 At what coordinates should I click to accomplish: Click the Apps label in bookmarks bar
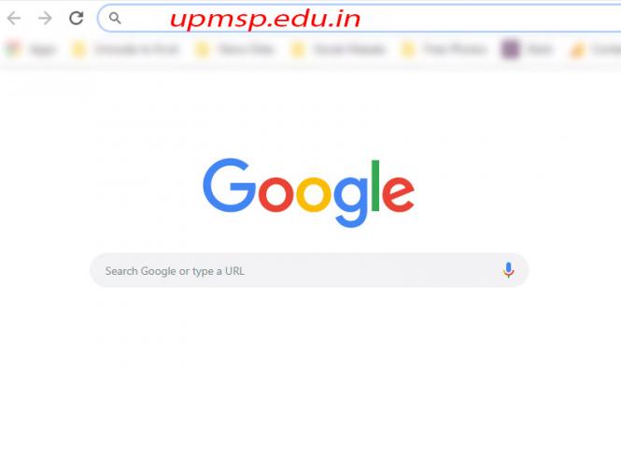click(x=43, y=50)
